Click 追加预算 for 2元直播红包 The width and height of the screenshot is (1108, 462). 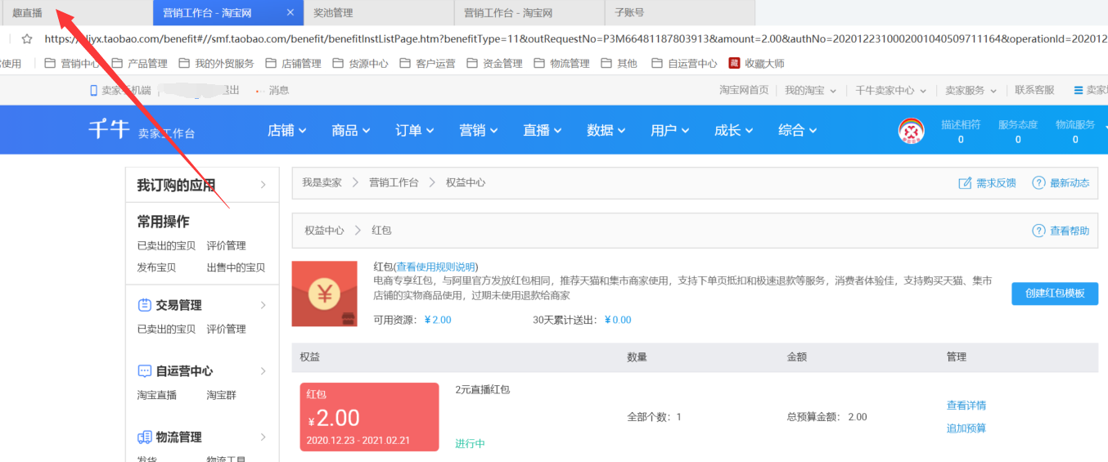[x=966, y=428]
